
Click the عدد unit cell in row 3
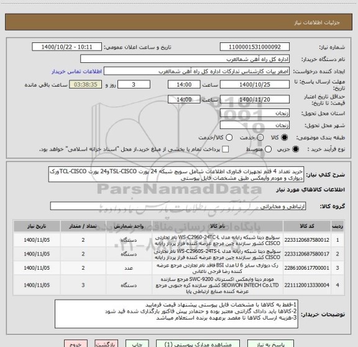tap(129, 268)
